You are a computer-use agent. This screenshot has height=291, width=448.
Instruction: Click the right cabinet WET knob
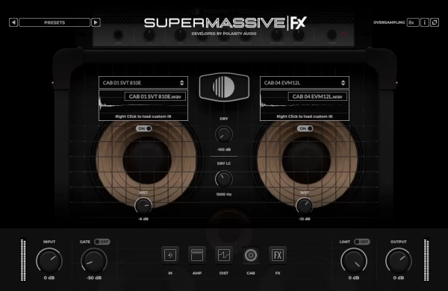click(x=305, y=206)
